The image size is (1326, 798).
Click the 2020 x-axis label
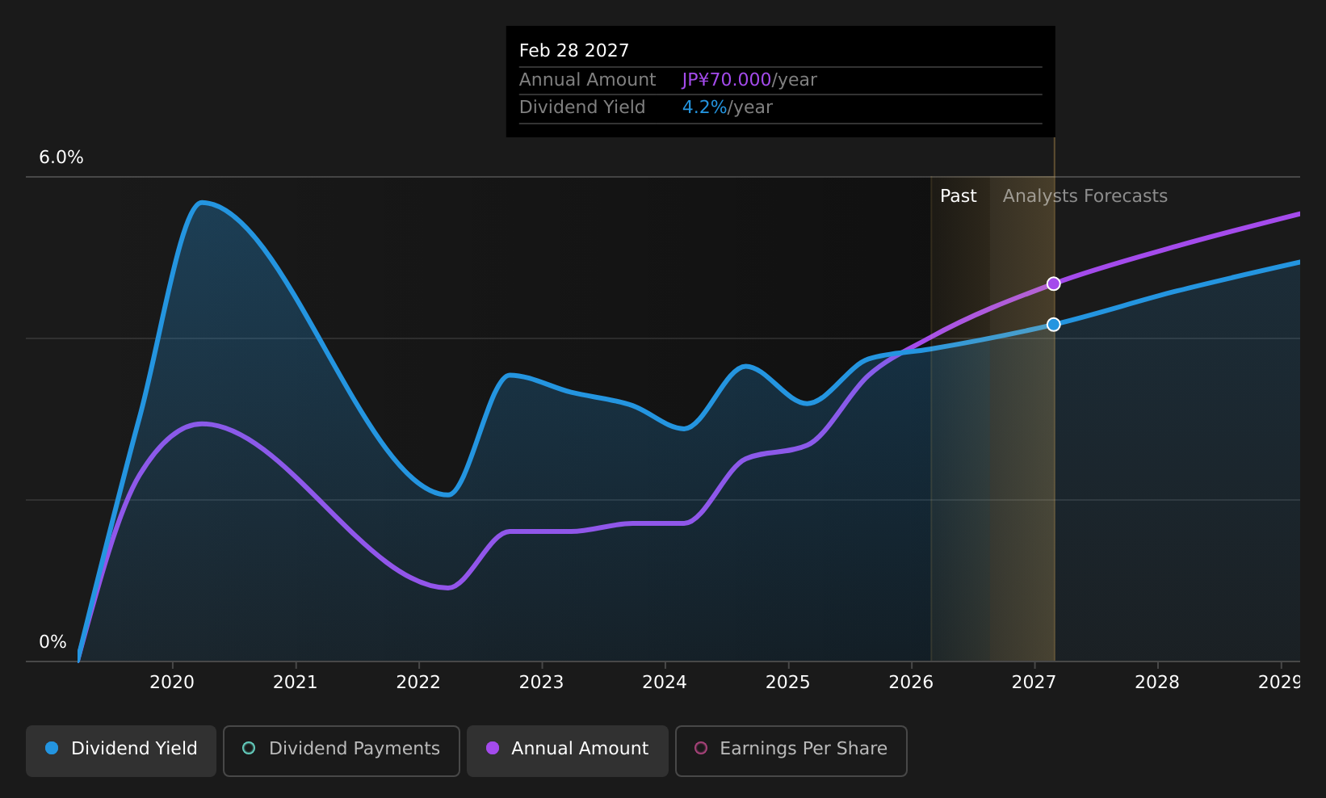172,682
